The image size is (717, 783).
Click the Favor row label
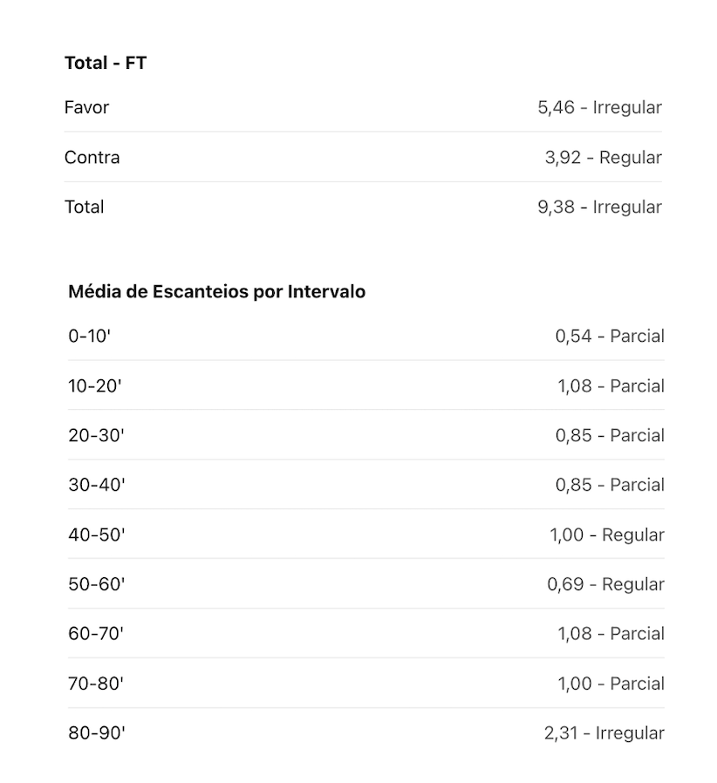(x=86, y=107)
